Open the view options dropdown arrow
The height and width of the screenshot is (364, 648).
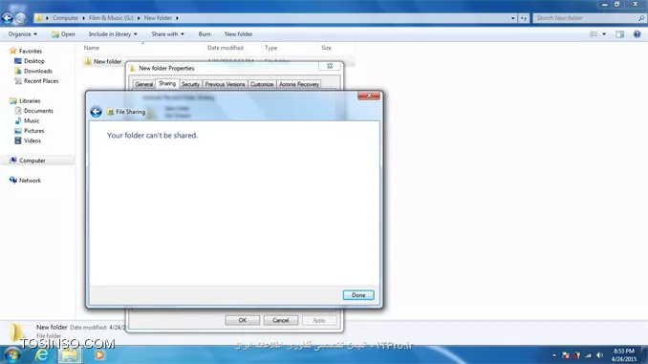pyautogui.click(x=604, y=33)
